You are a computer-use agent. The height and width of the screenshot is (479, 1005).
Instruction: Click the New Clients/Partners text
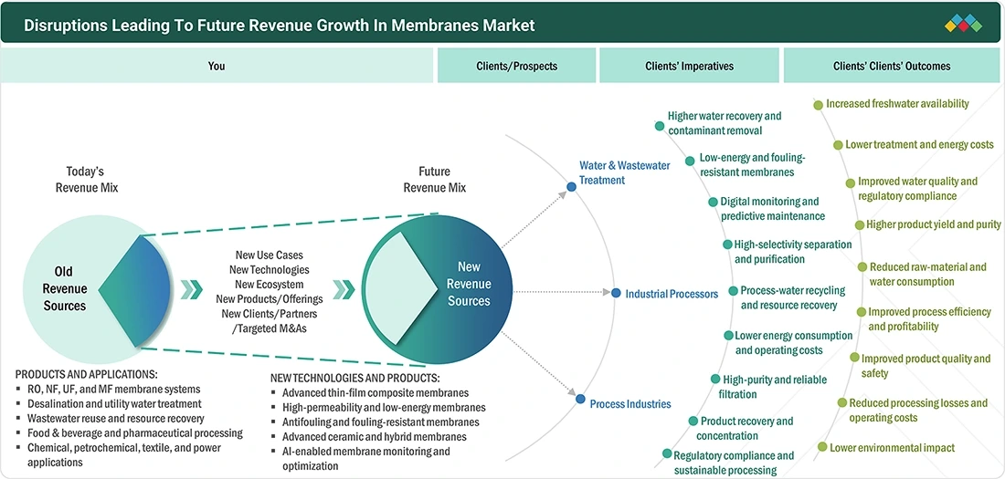point(270,314)
